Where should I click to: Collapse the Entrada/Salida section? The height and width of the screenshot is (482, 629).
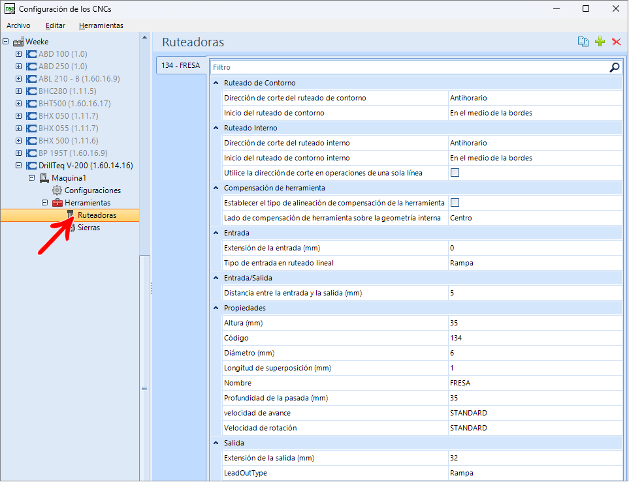coord(216,278)
